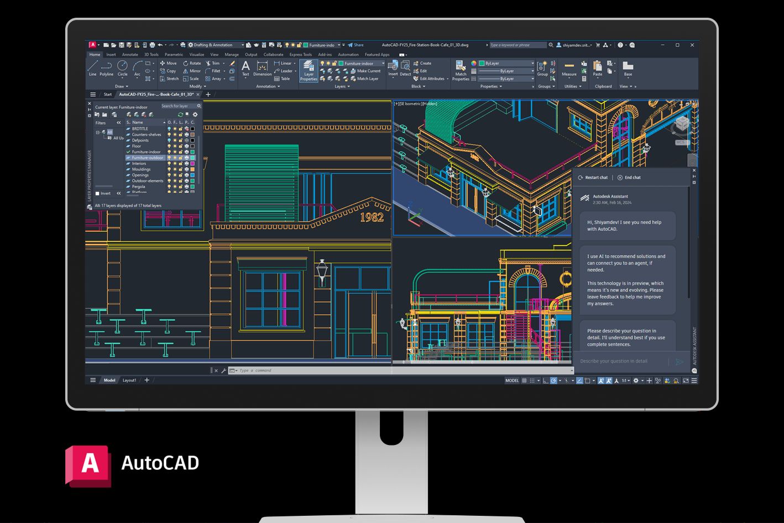Screen dimensions: 784x523
Task: Click Match Properties tool
Action: pyautogui.click(x=461, y=71)
